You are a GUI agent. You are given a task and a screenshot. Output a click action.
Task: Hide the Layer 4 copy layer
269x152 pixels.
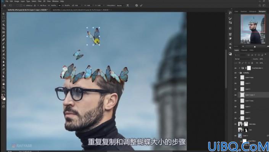(x=235, y=77)
